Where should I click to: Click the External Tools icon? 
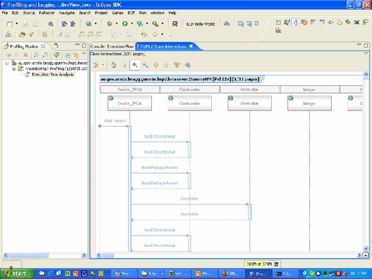(156, 24)
